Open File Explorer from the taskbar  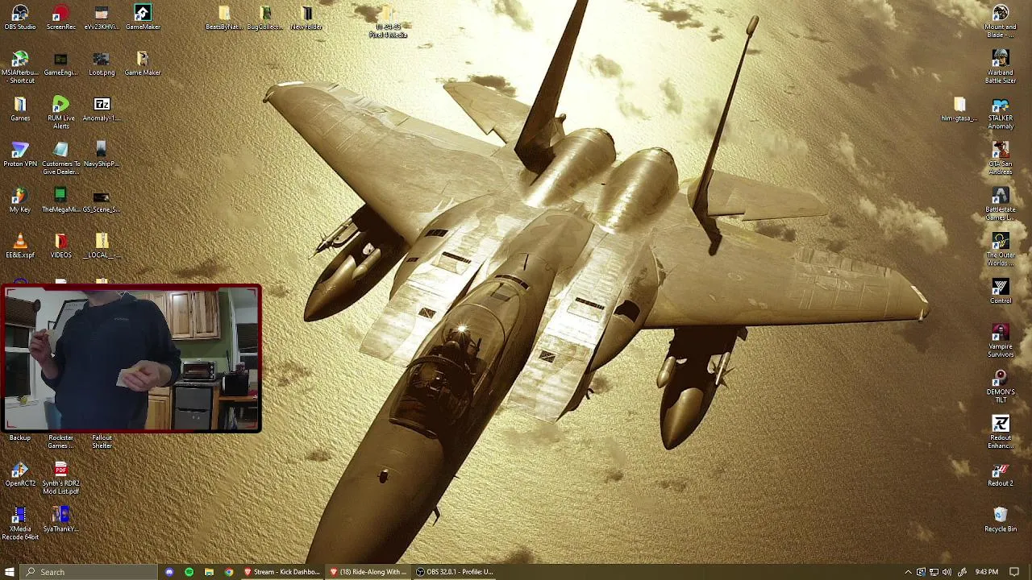click(x=209, y=572)
